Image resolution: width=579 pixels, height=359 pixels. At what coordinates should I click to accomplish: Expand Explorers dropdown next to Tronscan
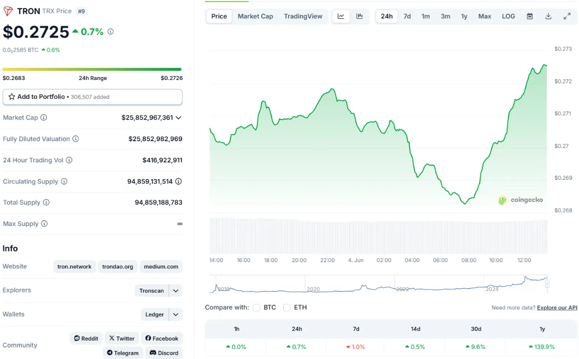pos(176,291)
